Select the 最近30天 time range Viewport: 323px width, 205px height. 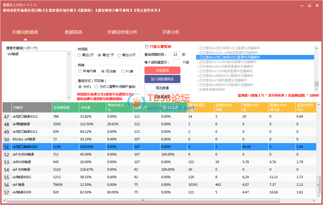(x=127, y=55)
